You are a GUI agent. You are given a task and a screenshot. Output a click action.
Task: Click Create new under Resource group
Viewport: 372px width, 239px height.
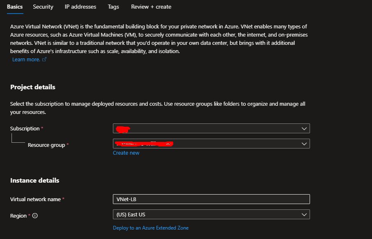126,153
